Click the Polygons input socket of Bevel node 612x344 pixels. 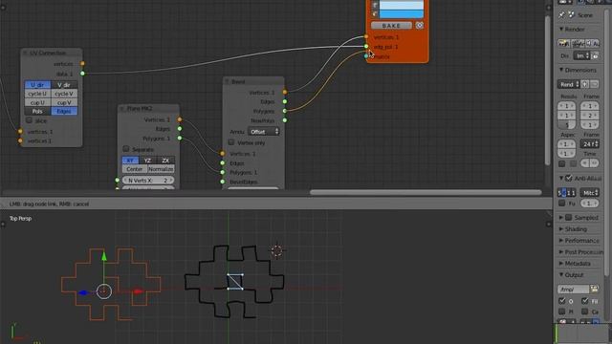223,172
